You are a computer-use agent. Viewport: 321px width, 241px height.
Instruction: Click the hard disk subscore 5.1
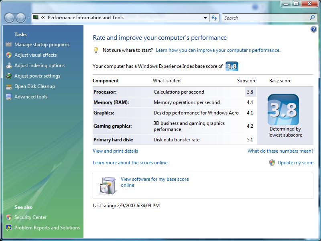250,140
